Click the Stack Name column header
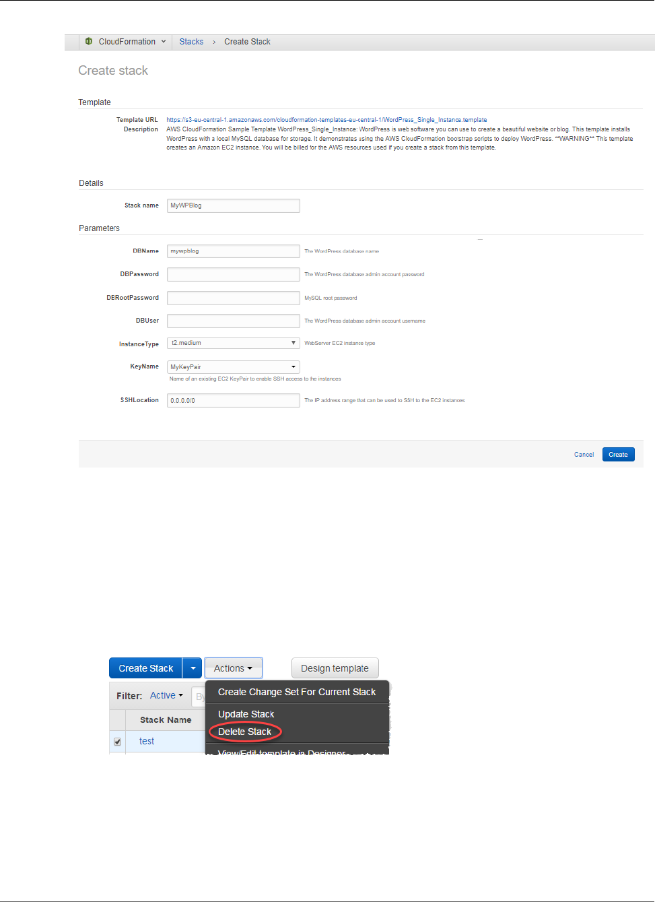This screenshot has width=655, height=902. point(166,719)
